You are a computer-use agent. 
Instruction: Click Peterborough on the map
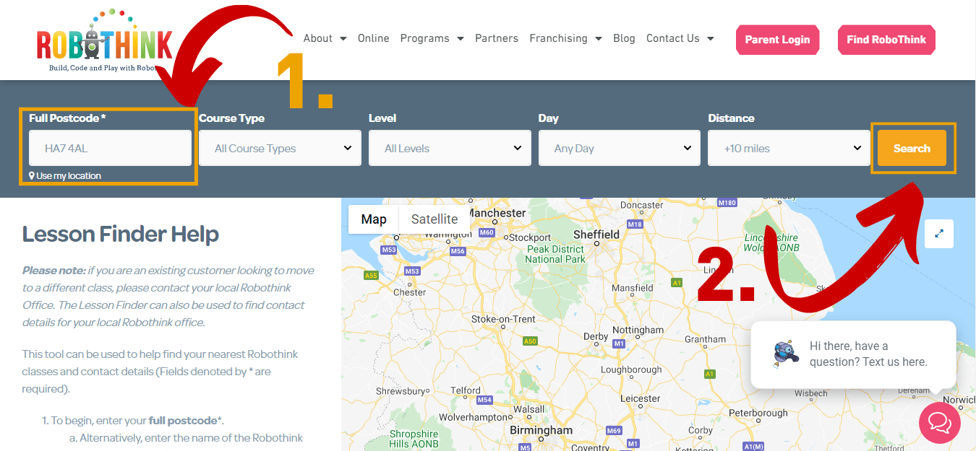758,413
